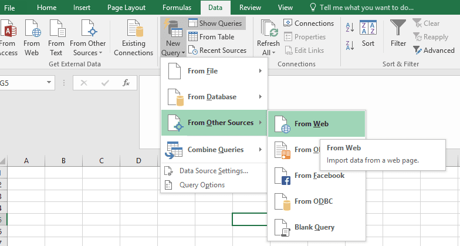Screen dimensions: 460x246
Task: Choose From ODBC in the submenu
Action: [x=317, y=201]
